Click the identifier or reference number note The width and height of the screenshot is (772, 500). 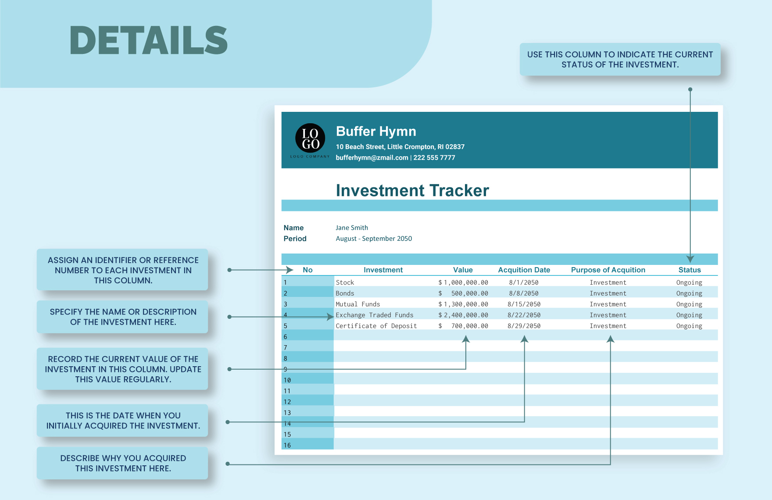(x=123, y=270)
